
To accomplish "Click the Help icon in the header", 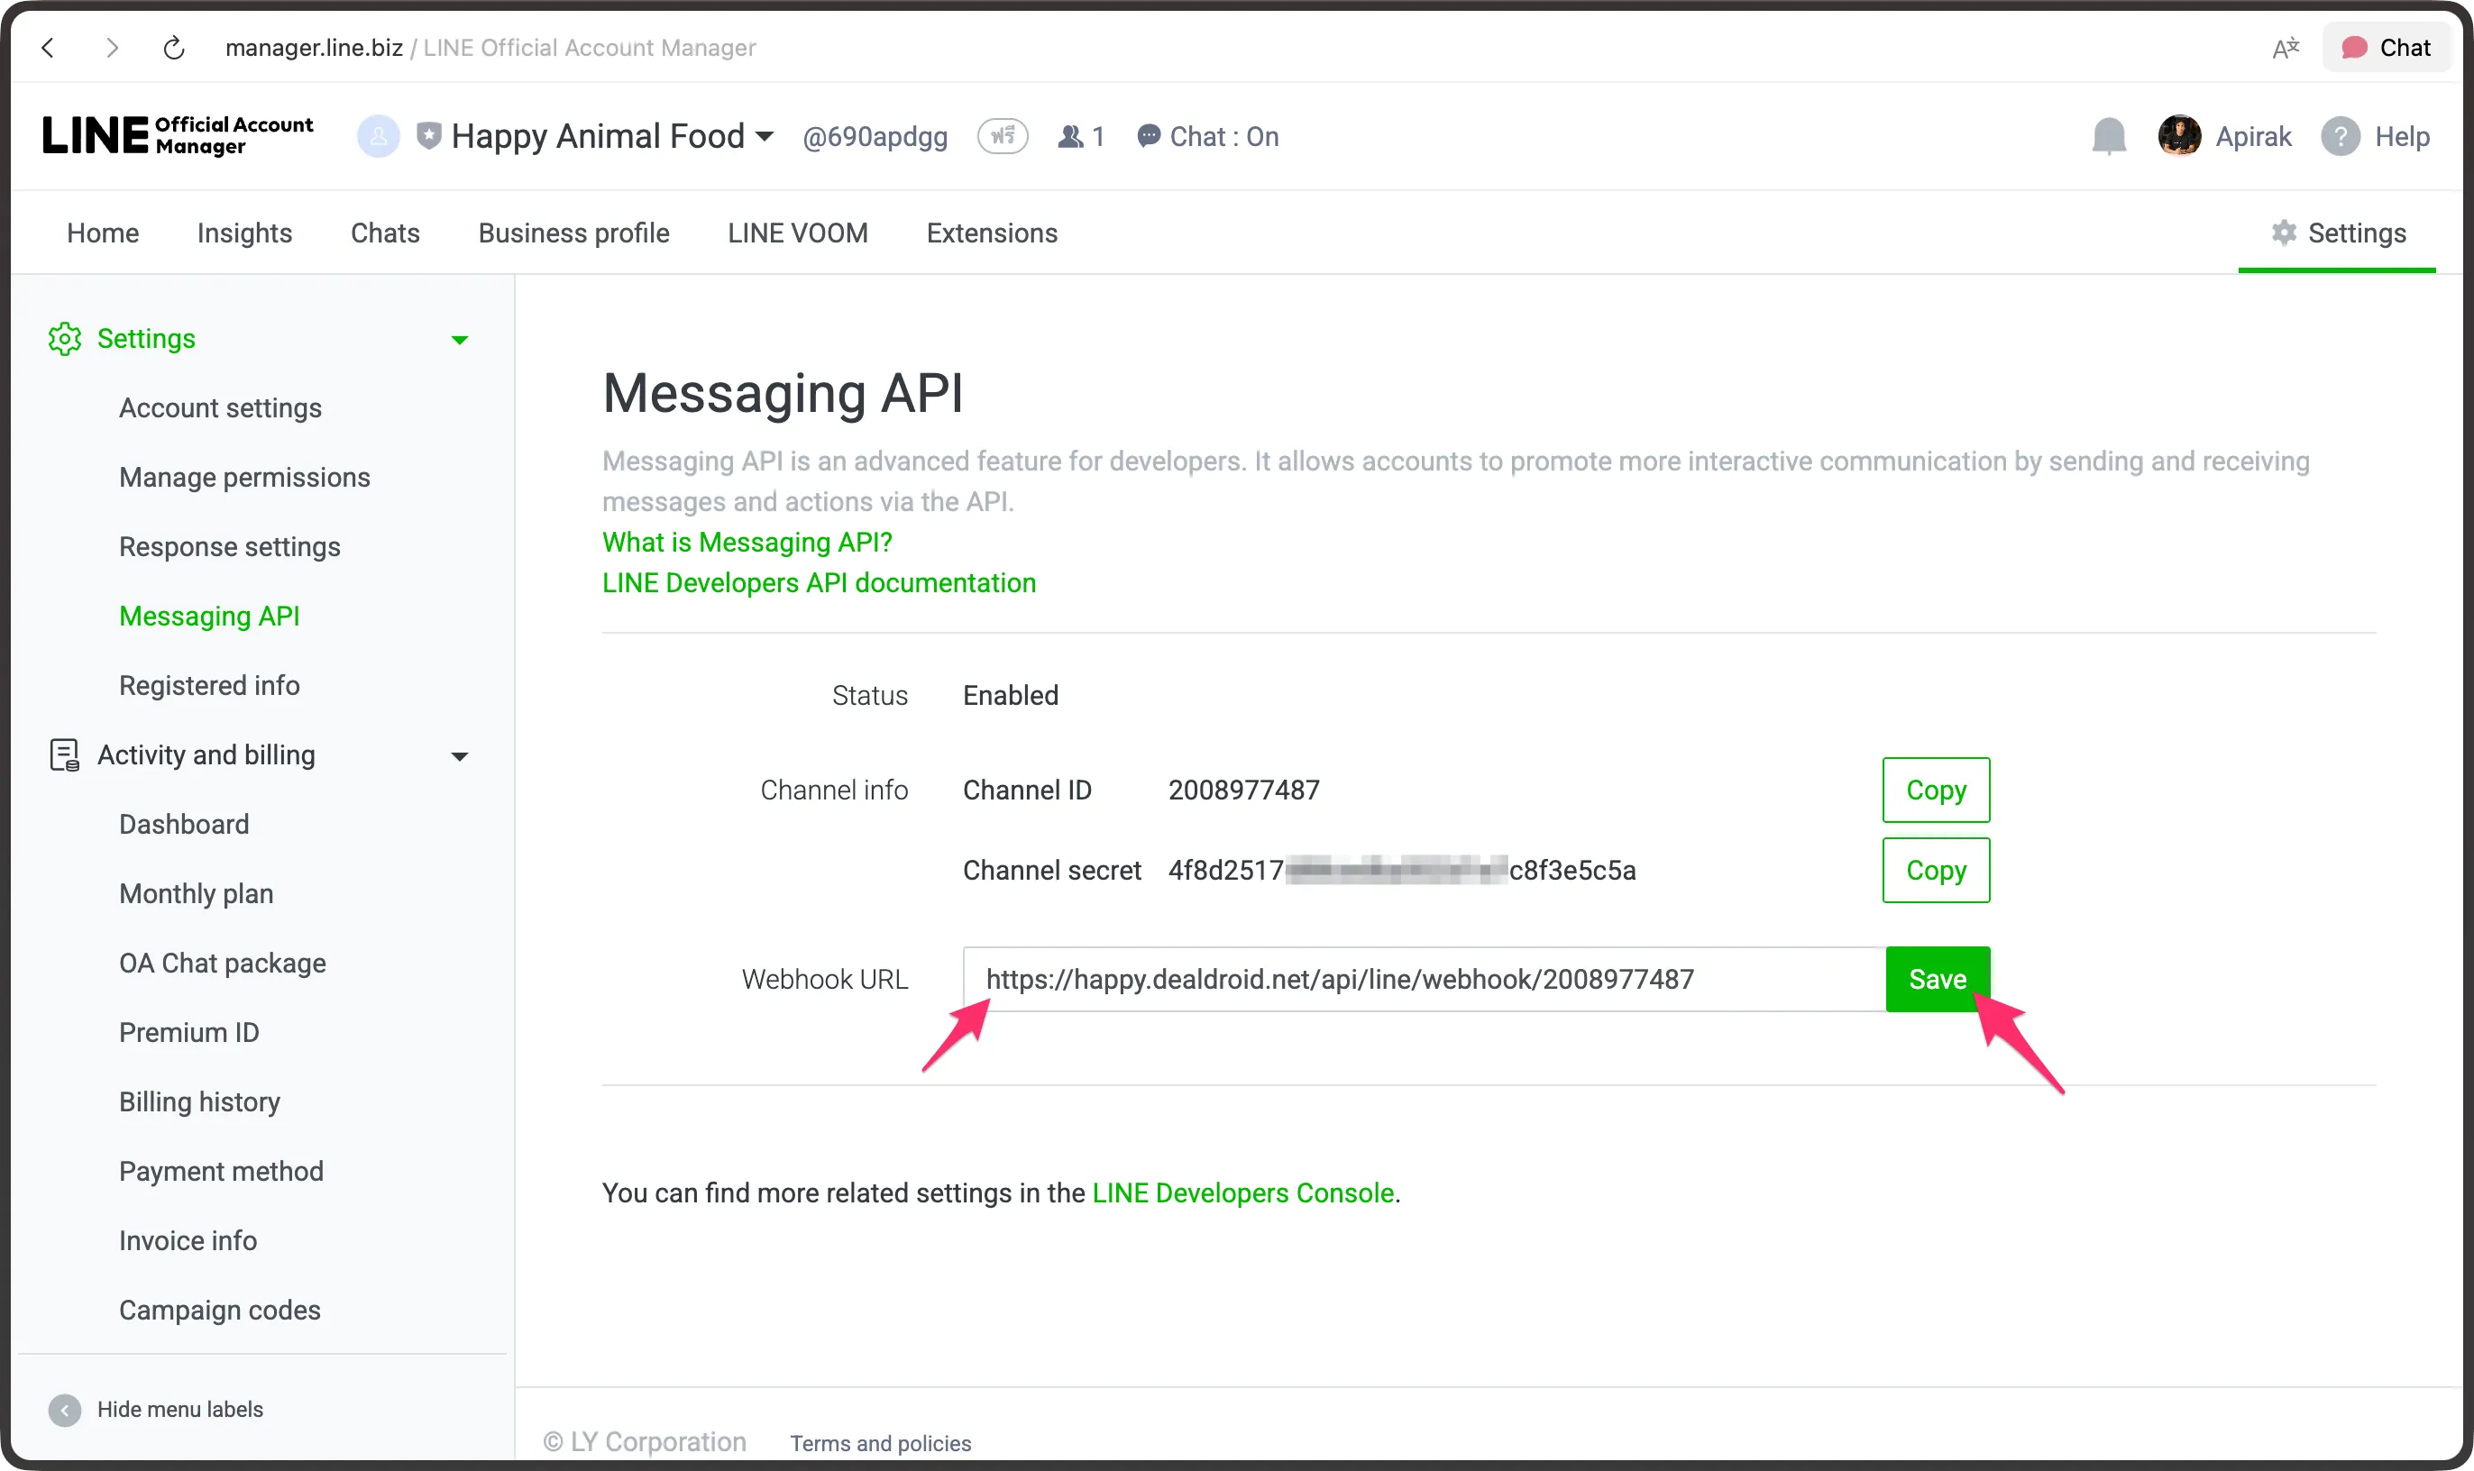I will click(2342, 136).
